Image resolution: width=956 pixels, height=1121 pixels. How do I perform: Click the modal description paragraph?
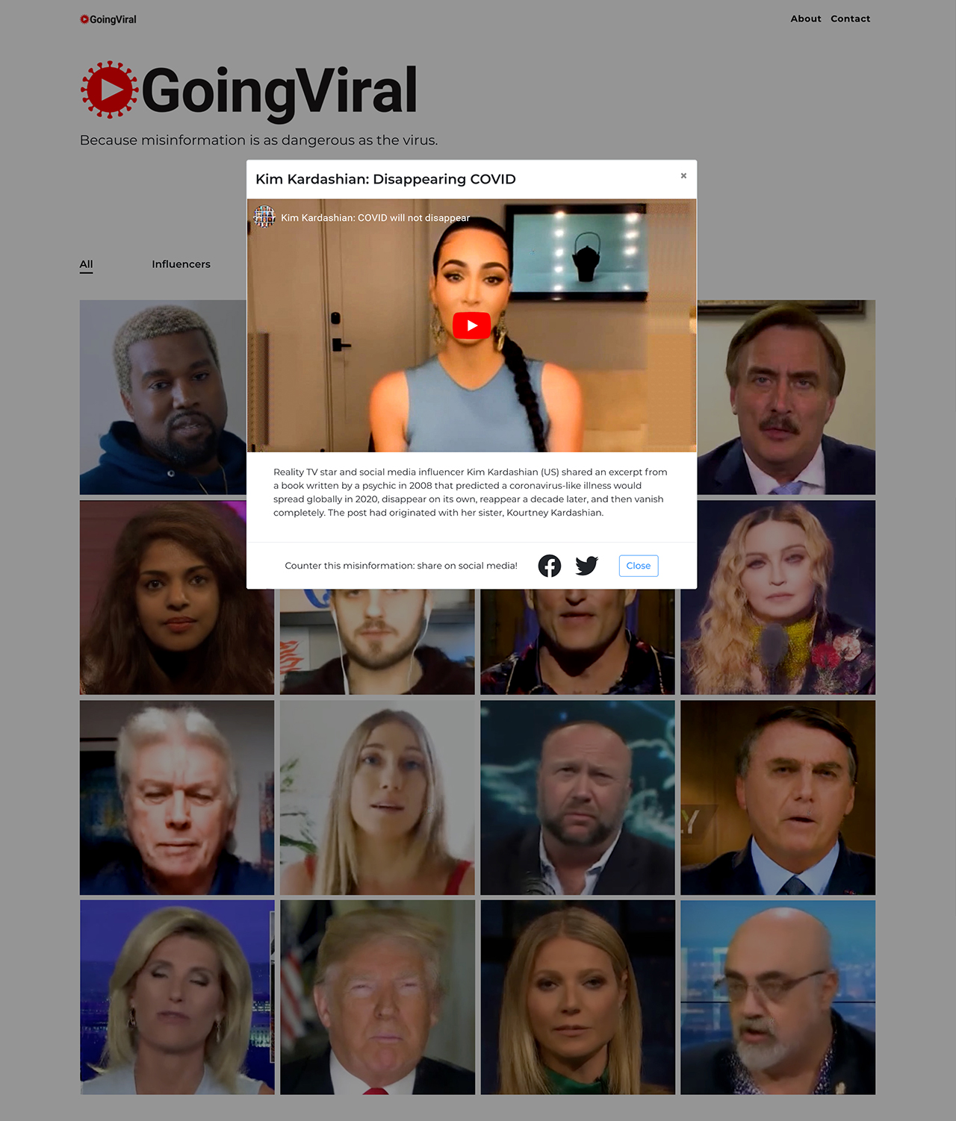click(x=471, y=493)
